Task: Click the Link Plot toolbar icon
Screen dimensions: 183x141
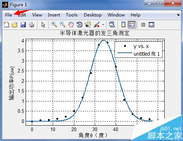Action: (112, 25)
